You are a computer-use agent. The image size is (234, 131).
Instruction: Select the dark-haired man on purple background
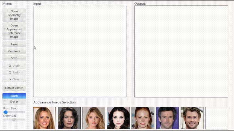[168, 118]
